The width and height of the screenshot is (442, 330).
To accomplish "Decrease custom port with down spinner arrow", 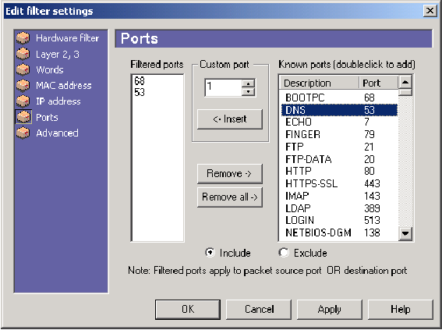I will point(248,91).
